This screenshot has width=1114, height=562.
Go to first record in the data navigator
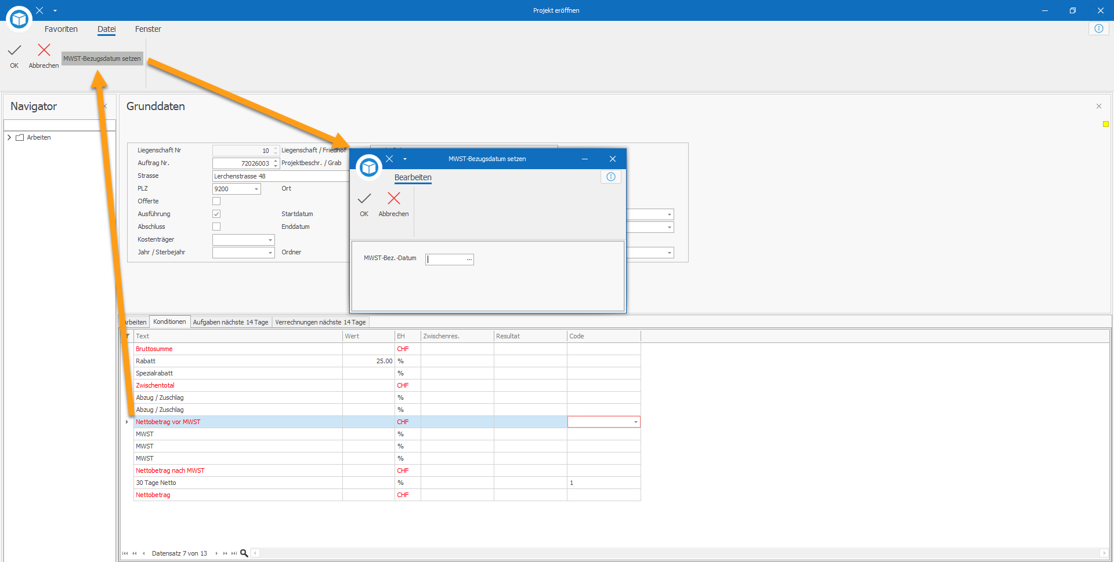(125, 553)
